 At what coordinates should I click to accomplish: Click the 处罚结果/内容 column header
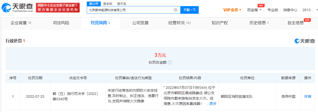tap(190, 78)
